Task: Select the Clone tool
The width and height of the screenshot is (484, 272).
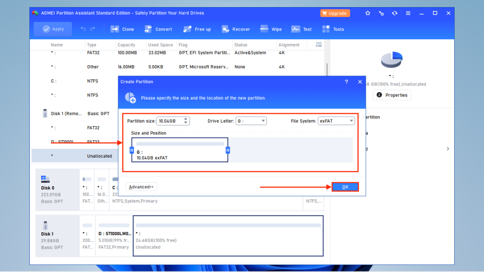Action: pyautogui.click(x=122, y=29)
